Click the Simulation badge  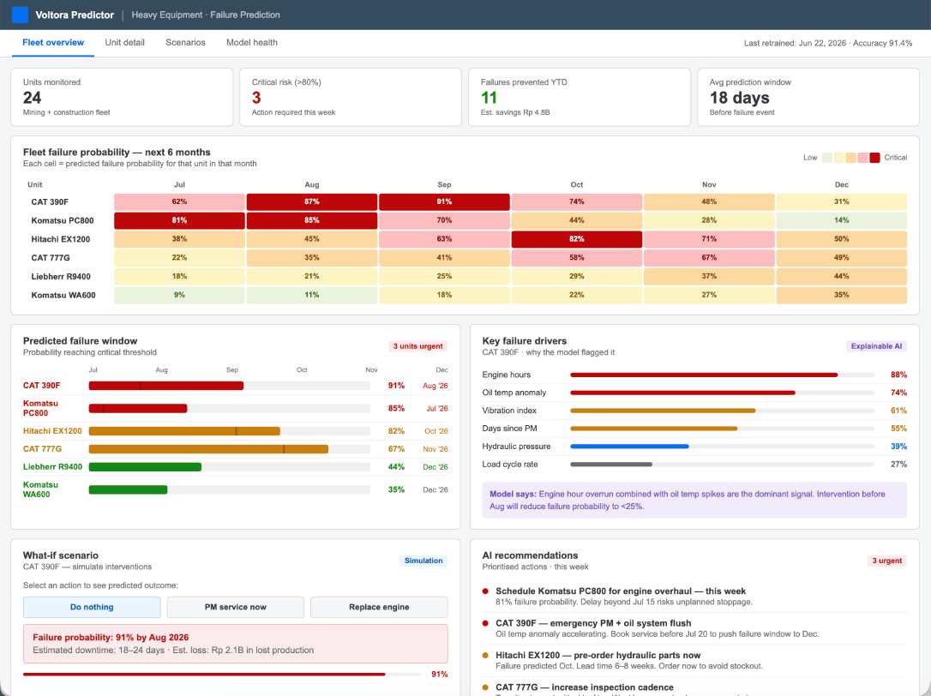coord(423,561)
